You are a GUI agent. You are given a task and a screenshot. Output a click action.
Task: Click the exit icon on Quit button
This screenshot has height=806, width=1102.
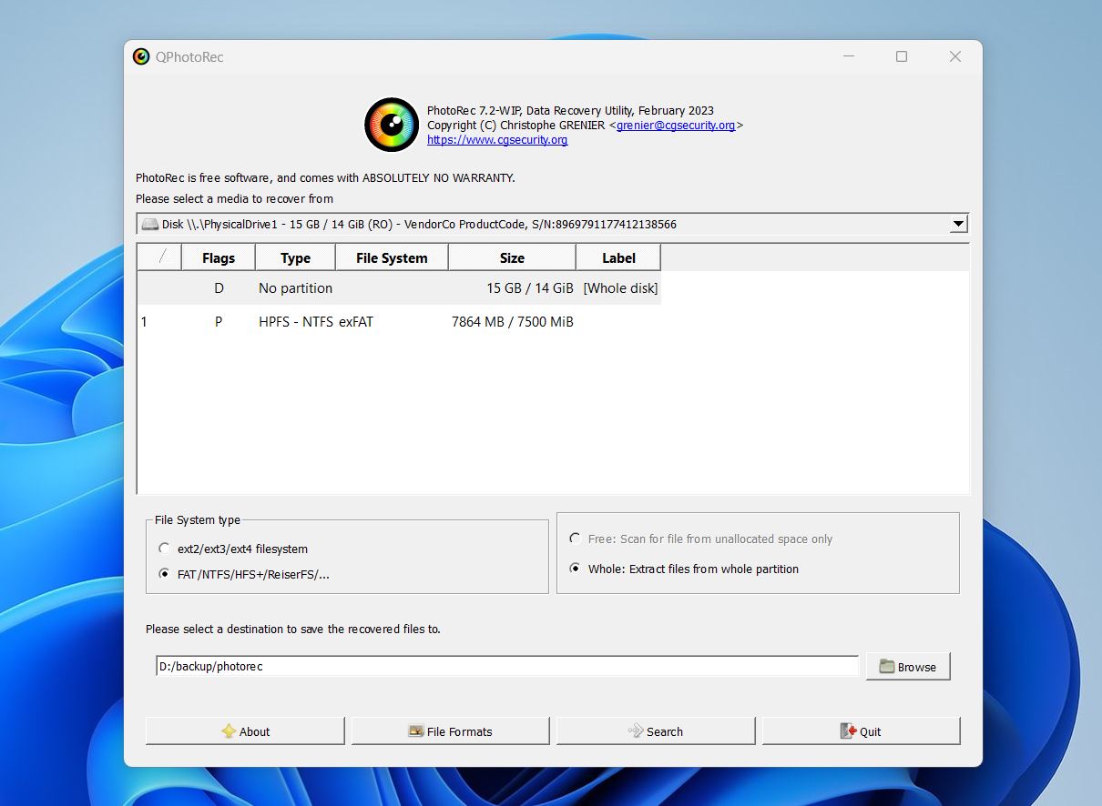point(848,731)
